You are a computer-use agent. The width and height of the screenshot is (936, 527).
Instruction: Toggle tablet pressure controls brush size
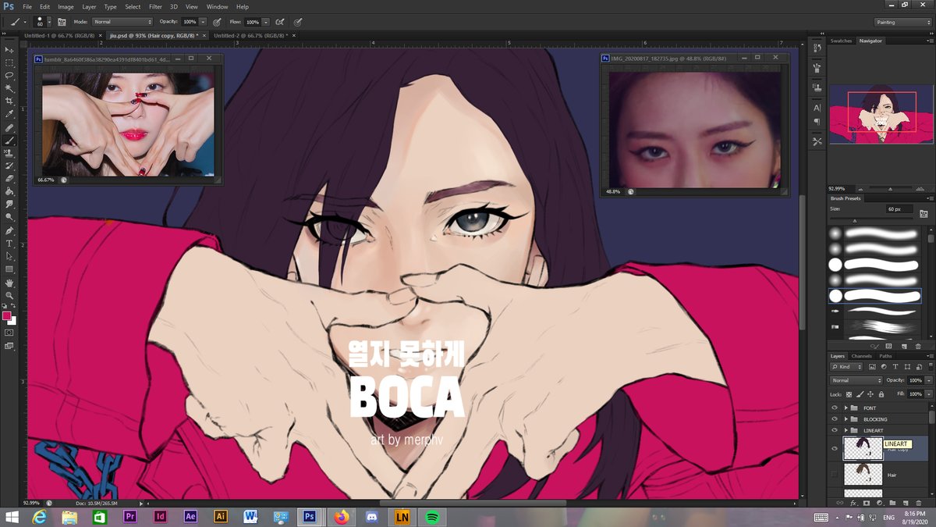[297, 22]
